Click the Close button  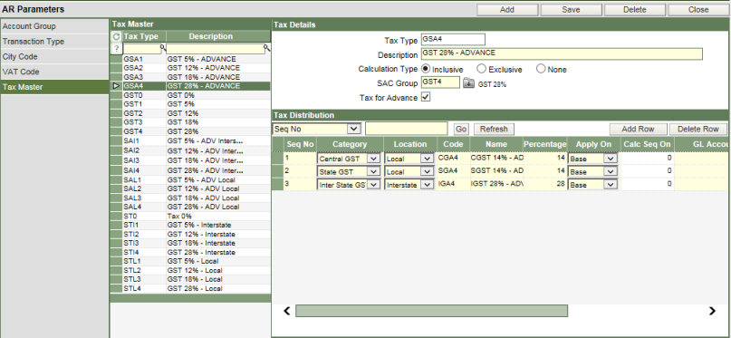tap(698, 9)
